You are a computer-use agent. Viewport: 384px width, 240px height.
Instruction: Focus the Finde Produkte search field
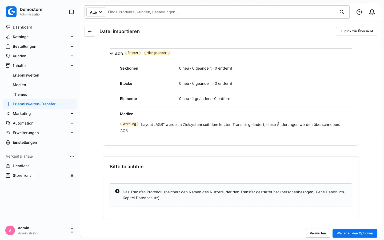click(221, 12)
